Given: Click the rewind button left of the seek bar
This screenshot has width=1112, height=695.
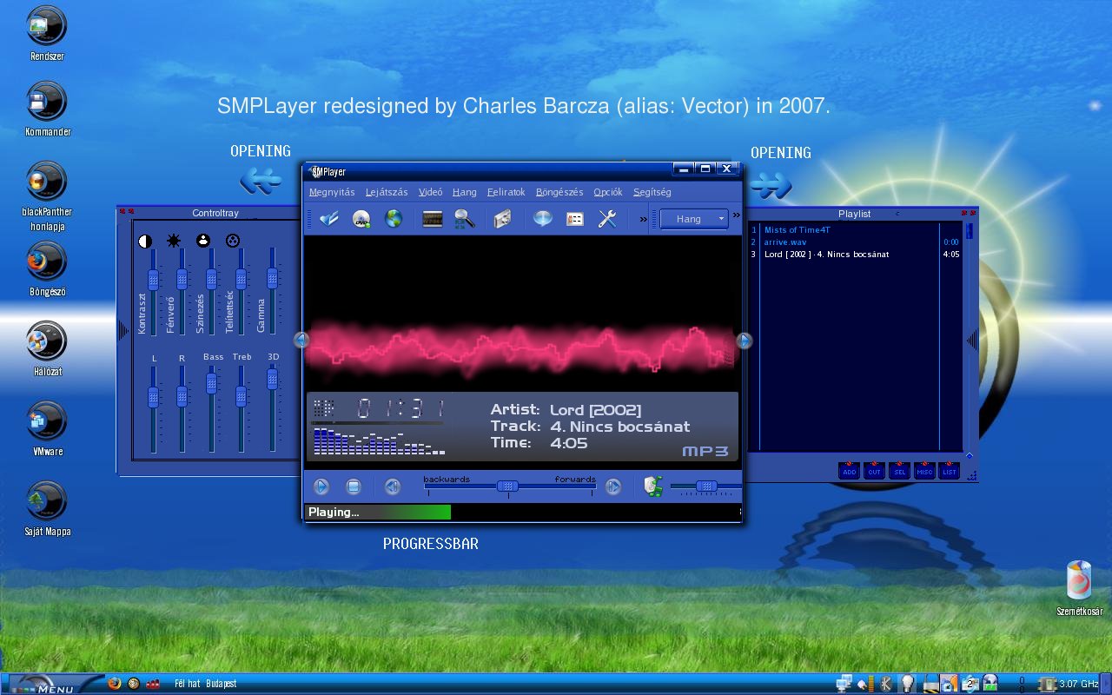Looking at the screenshot, I should (392, 486).
